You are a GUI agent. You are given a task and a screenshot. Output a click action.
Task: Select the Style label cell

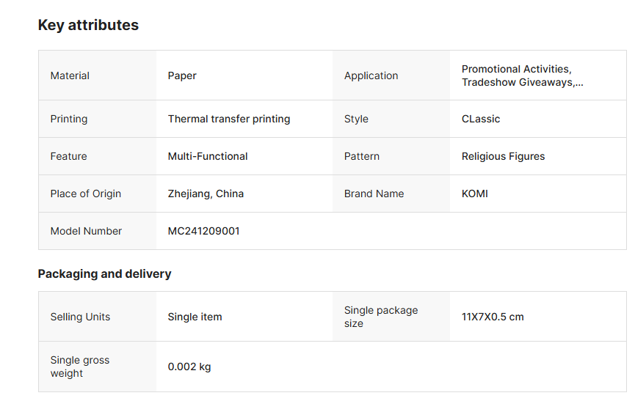(x=356, y=119)
